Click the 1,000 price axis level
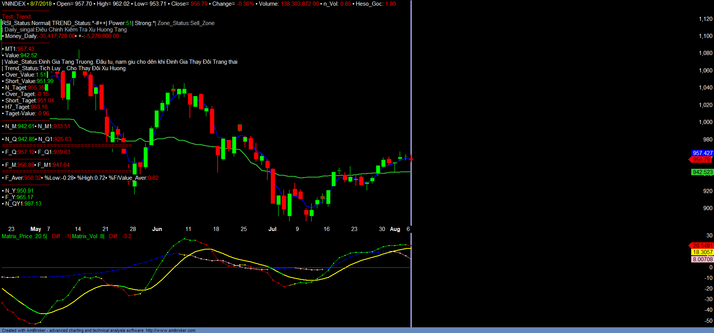714x333 pixels. click(706, 122)
